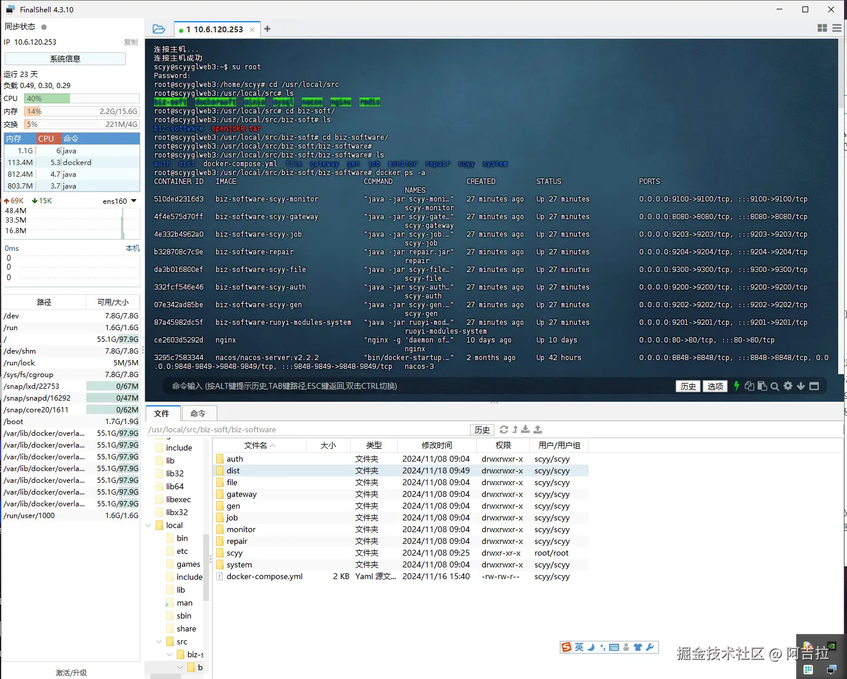Select the monitor folder row
847x679 pixels.
pos(401,529)
